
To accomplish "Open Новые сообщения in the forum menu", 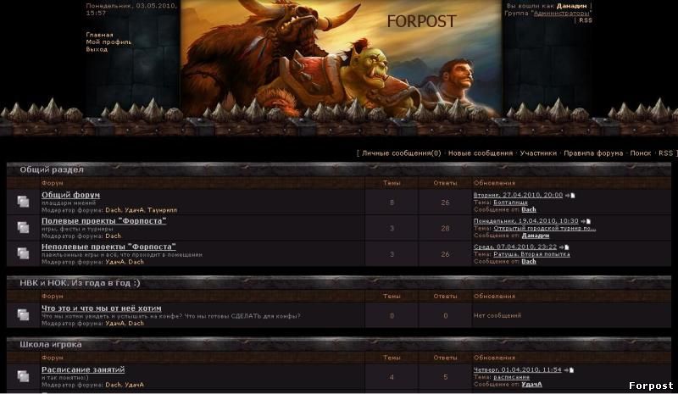I will (x=481, y=153).
